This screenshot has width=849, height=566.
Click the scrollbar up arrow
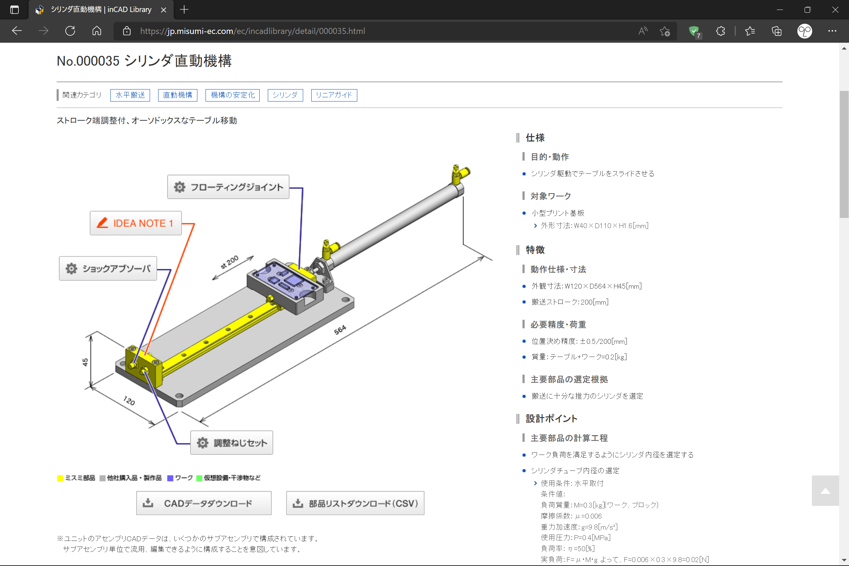[x=844, y=48]
